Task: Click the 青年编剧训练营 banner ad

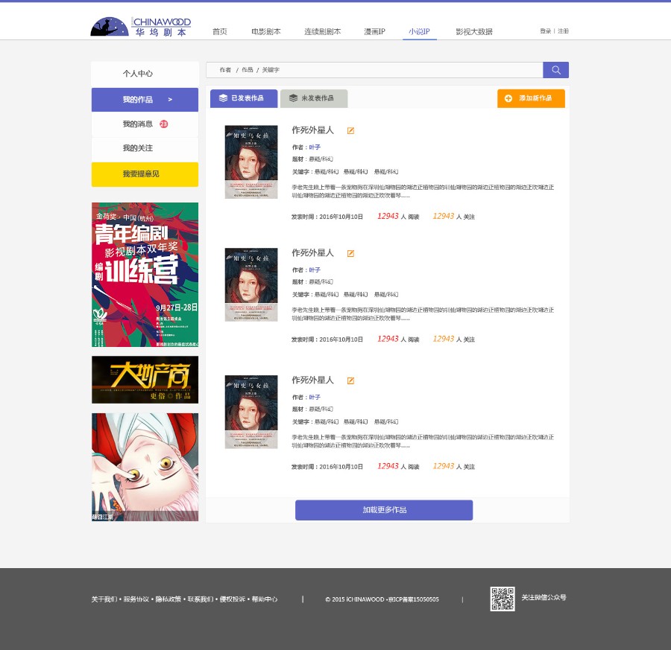Action: [145, 274]
